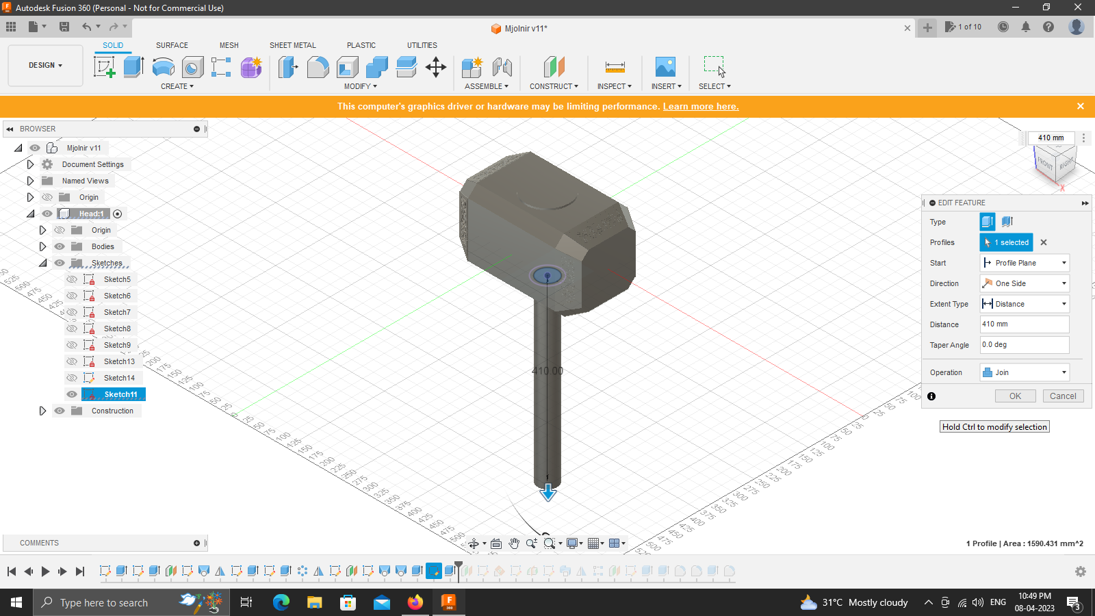This screenshot has width=1095, height=616.
Task: Open Microsoft Edge from the taskbar
Action: 281,602
